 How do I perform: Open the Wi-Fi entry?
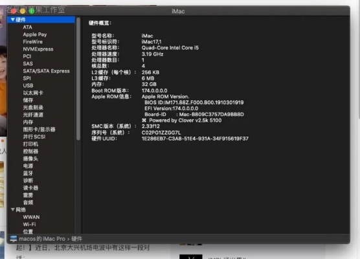(29, 224)
